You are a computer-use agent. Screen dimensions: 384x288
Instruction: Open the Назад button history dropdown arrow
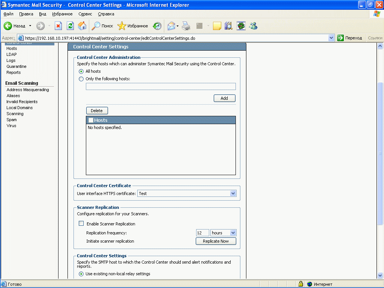(30, 26)
